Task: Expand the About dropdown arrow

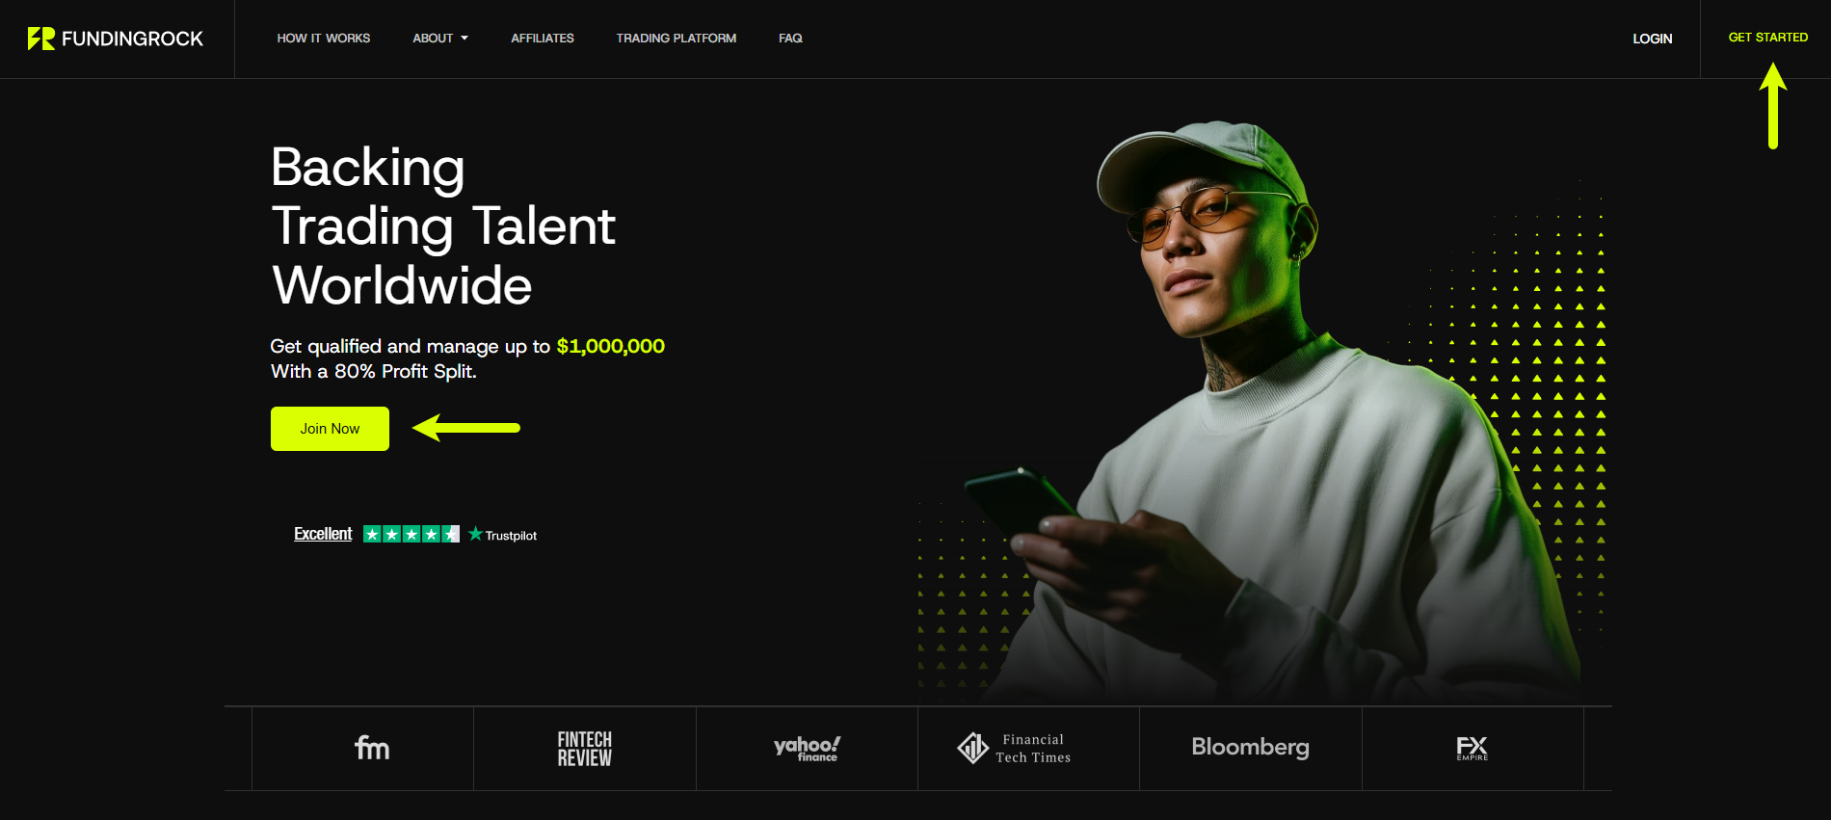Action: click(464, 39)
